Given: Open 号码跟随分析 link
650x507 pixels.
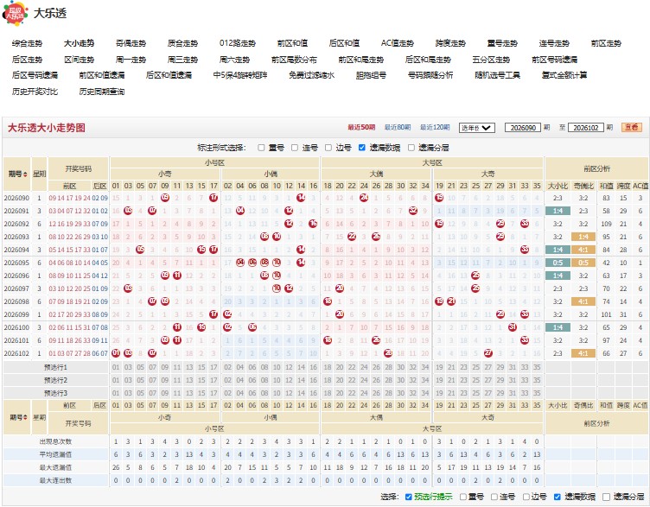Looking at the screenshot, I should pyautogui.click(x=430, y=75).
